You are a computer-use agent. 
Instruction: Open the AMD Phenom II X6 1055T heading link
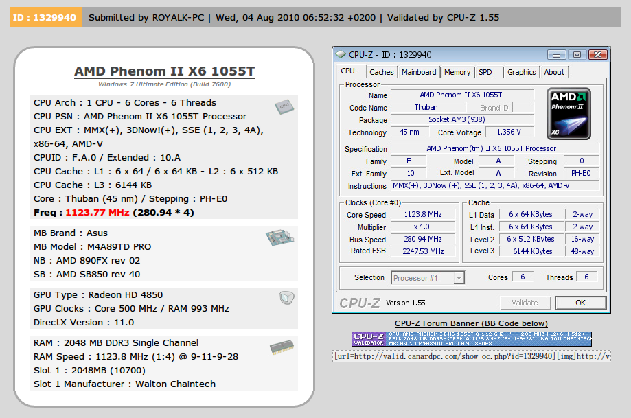click(165, 71)
